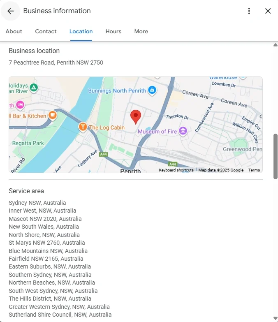
Task: Click Southern Sydney, NSW, Australia entry
Action: (50, 275)
